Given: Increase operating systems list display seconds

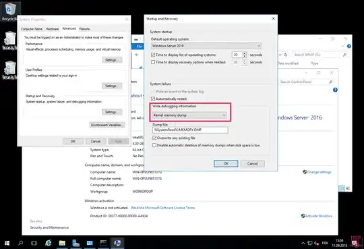Looking at the screenshot, I should tap(245, 53).
